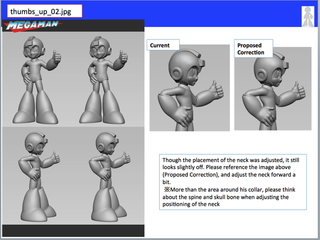Click the Current label box
320x240 pixels.
(163, 45)
